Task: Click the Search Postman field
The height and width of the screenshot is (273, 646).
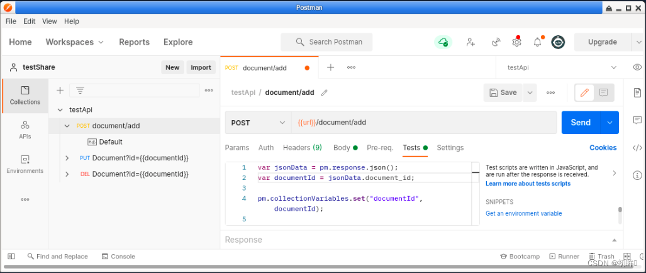Action: [326, 42]
